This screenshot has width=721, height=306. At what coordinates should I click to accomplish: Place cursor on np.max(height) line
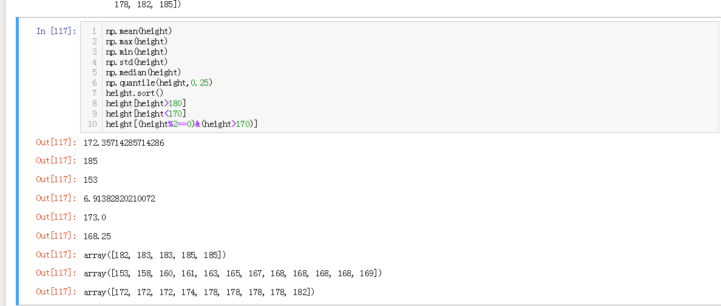[x=137, y=41]
